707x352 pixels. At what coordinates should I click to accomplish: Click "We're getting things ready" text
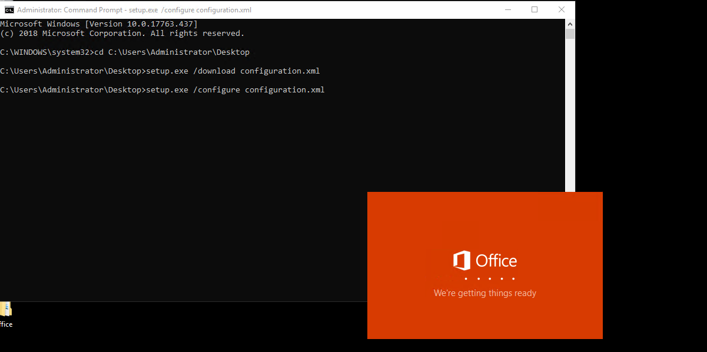[485, 293]
